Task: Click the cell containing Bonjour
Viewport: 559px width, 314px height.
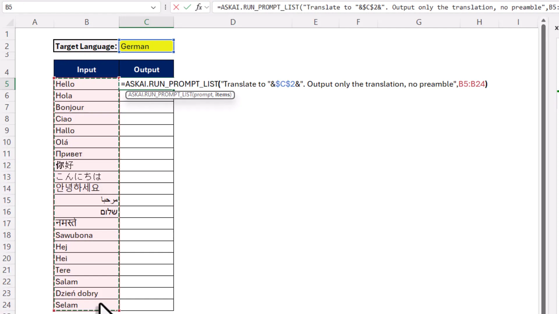Action: pos(86,107)
